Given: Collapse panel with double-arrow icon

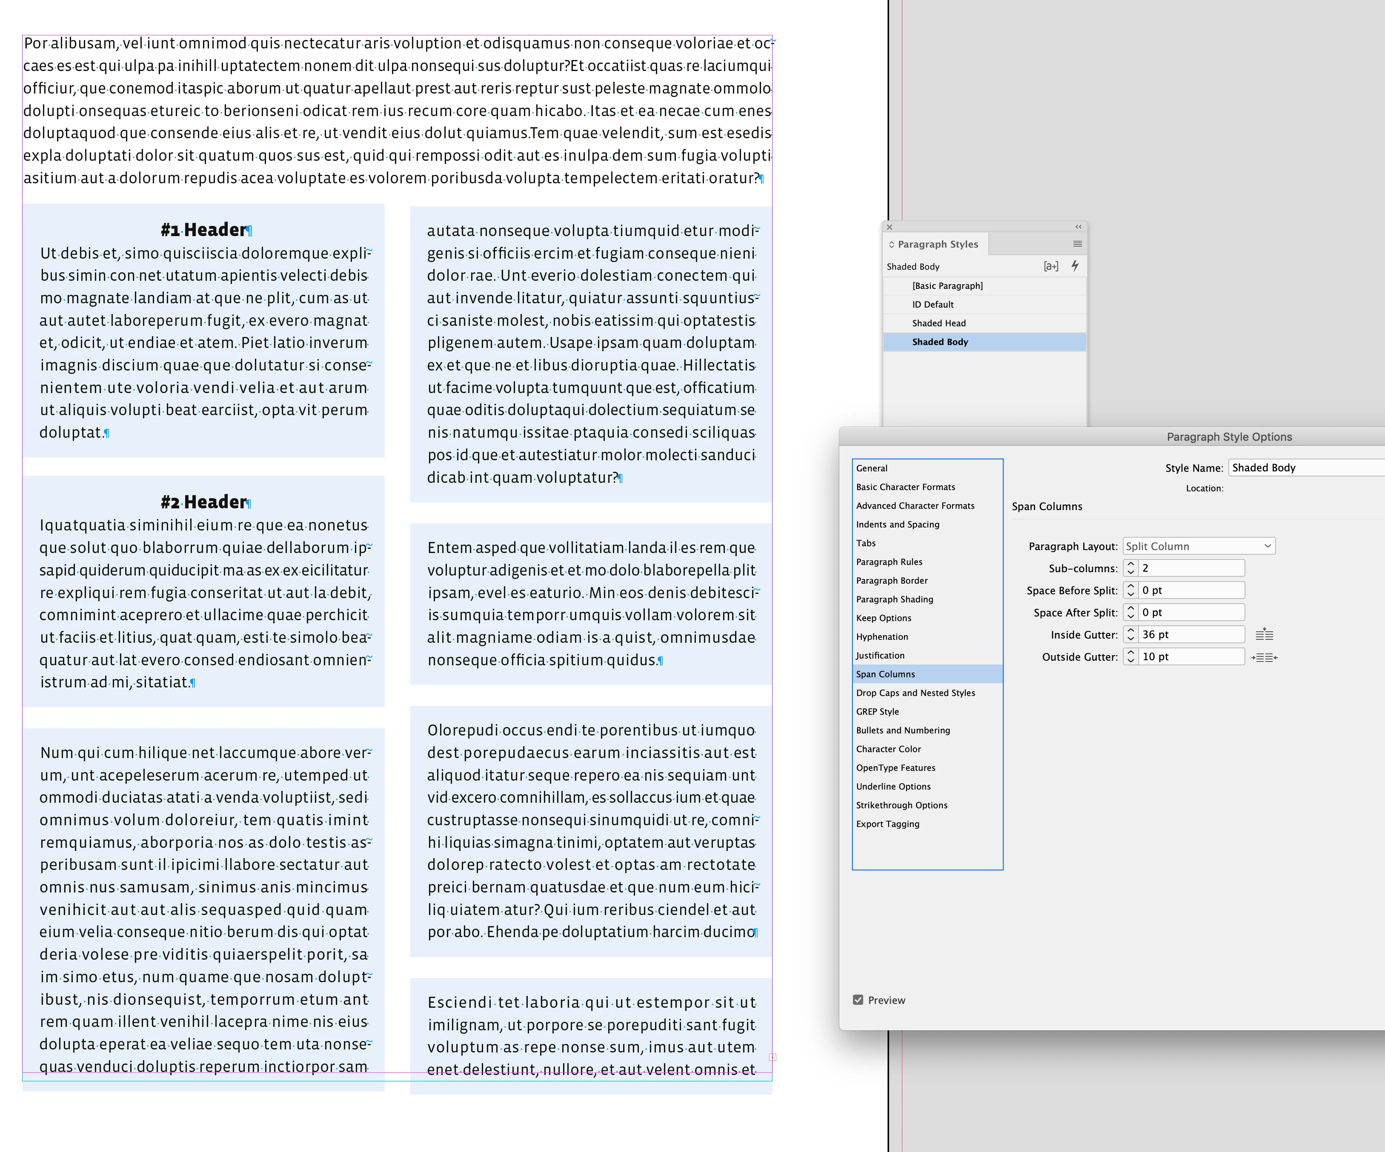Looking at the screenshot, I should coord(1078,227).
